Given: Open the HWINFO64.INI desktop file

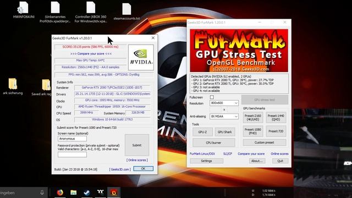Looking at the screenshot, I should pos(24,10).
